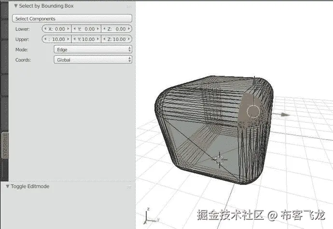The height and width of the screenshot is (229, 333).
Task: Click the Lower: label
Action: (23, 29)
